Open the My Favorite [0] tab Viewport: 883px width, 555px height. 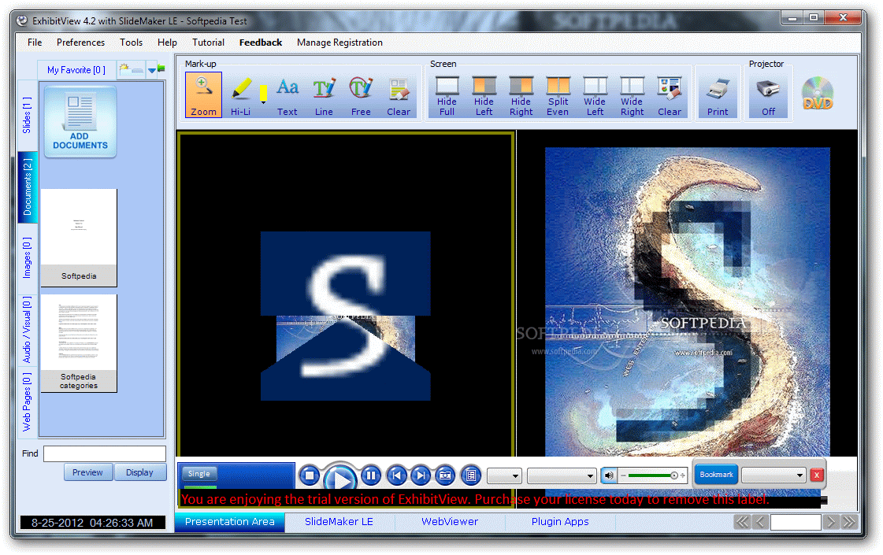[x=76, y=70]
